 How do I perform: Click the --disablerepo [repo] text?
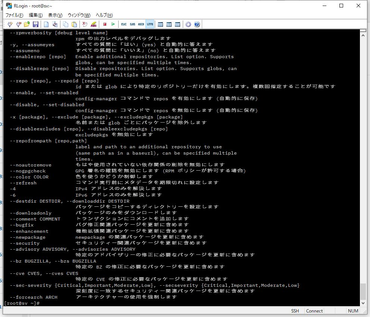tap(40, 69)
